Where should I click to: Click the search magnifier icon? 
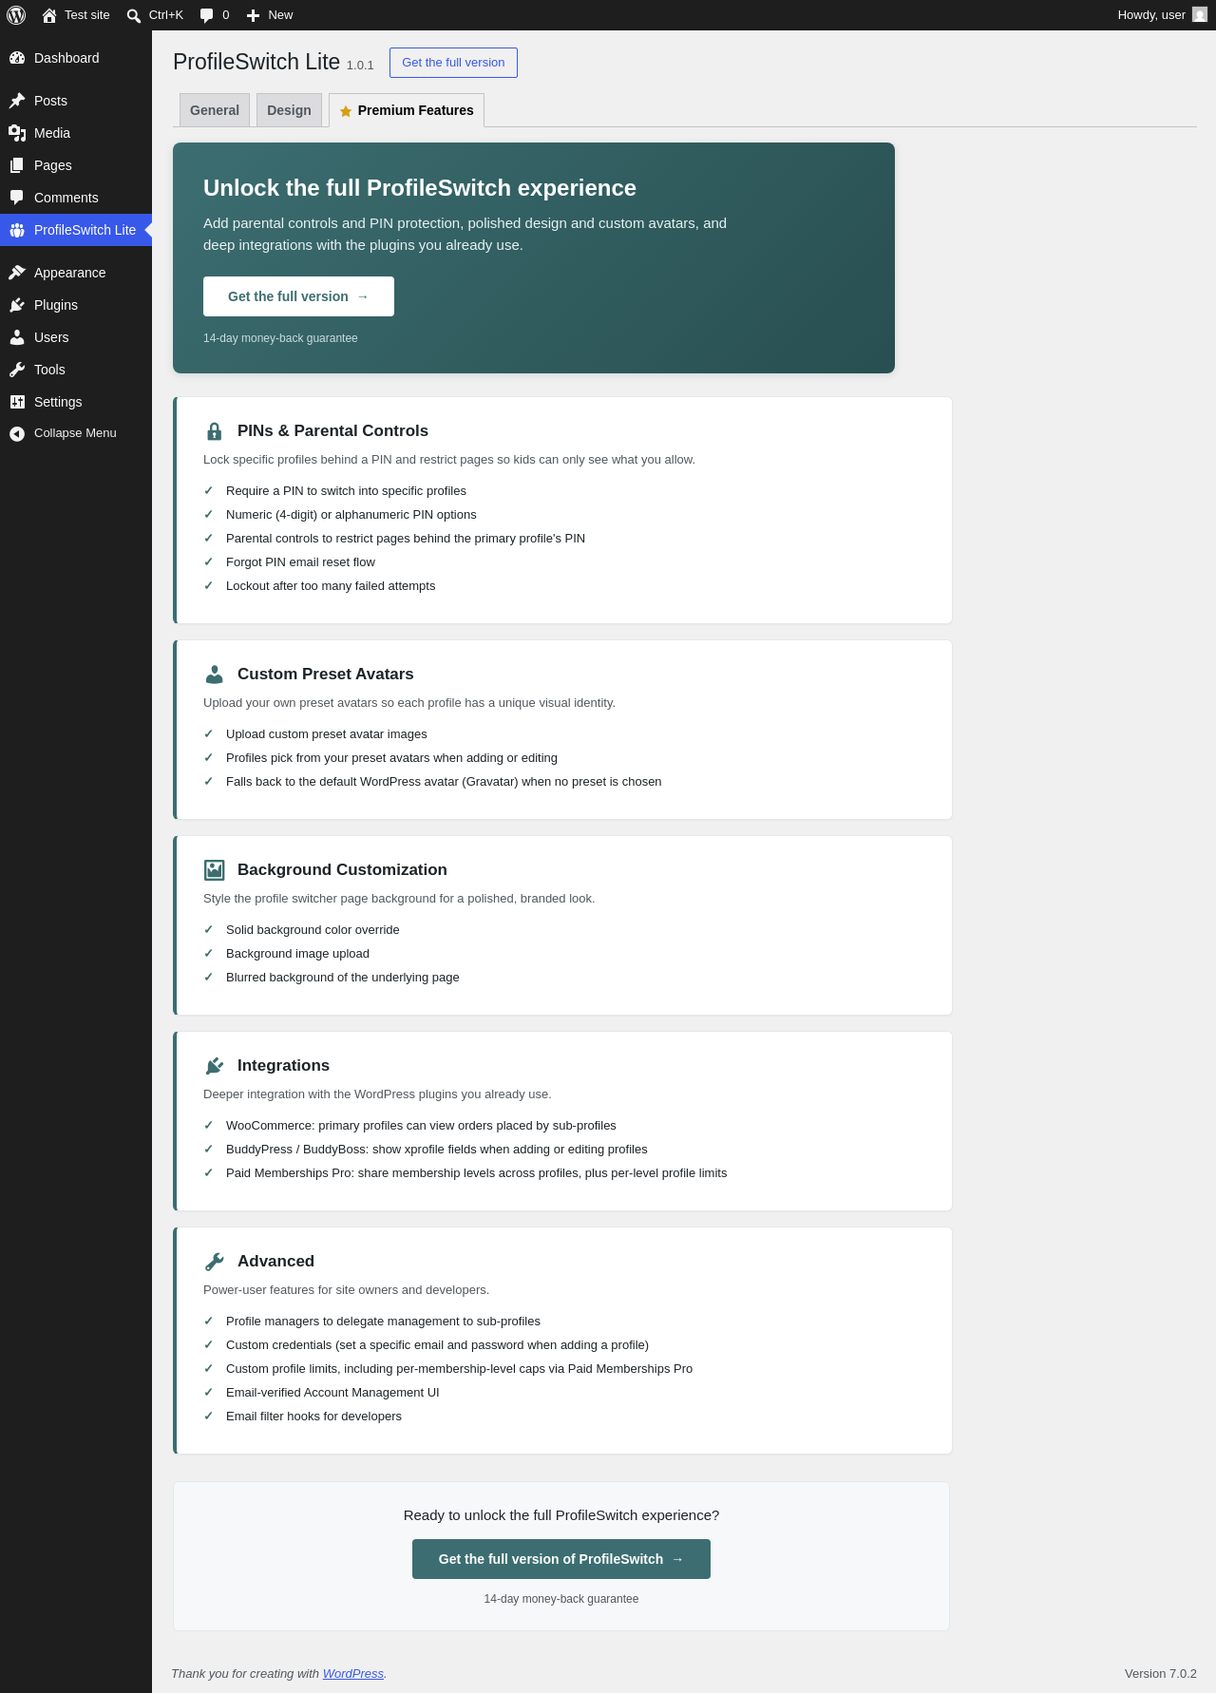pyautogui.click(x=134, y=15)
